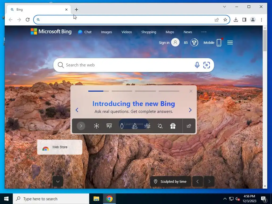Show hidden system tray icons

coord(225,199)
